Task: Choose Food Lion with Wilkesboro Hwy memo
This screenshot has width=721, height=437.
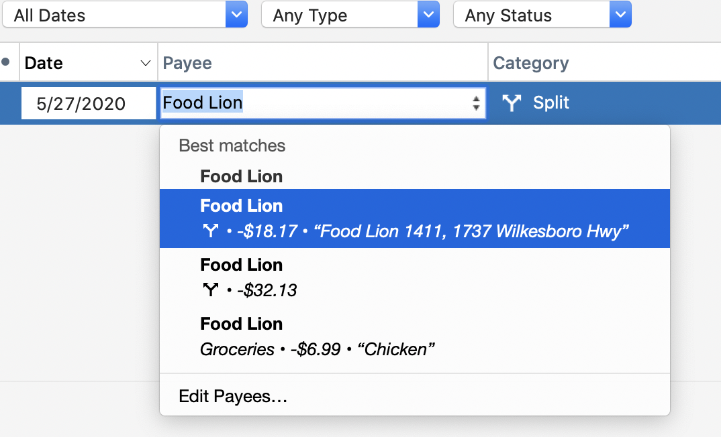Action: [x=414, y=218]
